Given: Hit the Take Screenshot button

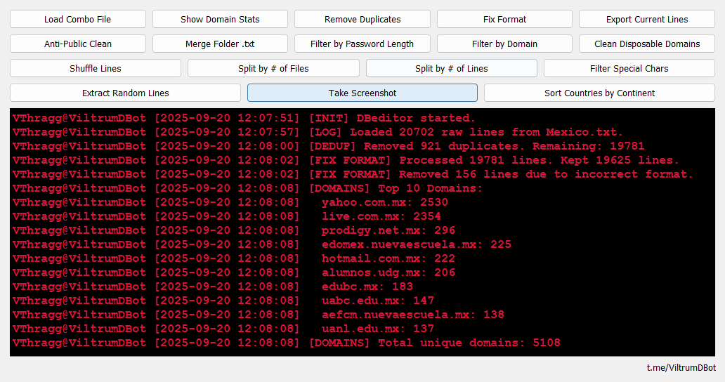Looking at the screenshot, I should pyautogui.click(x=362, y=93).
